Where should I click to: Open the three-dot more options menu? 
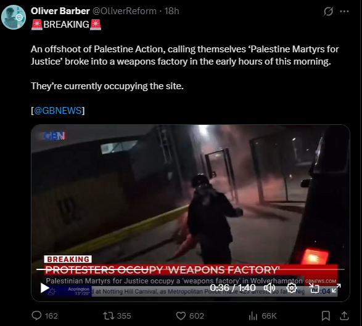click(x=344, y=11)
